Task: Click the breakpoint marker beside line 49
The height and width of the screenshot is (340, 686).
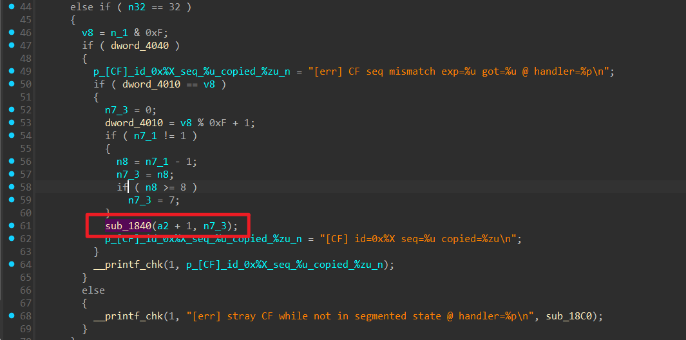Action: (12, 71)
